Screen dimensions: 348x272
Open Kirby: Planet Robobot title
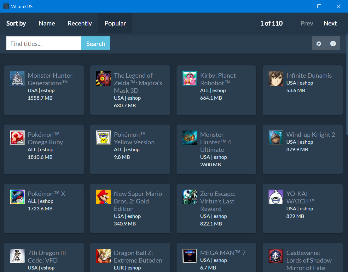218,79
